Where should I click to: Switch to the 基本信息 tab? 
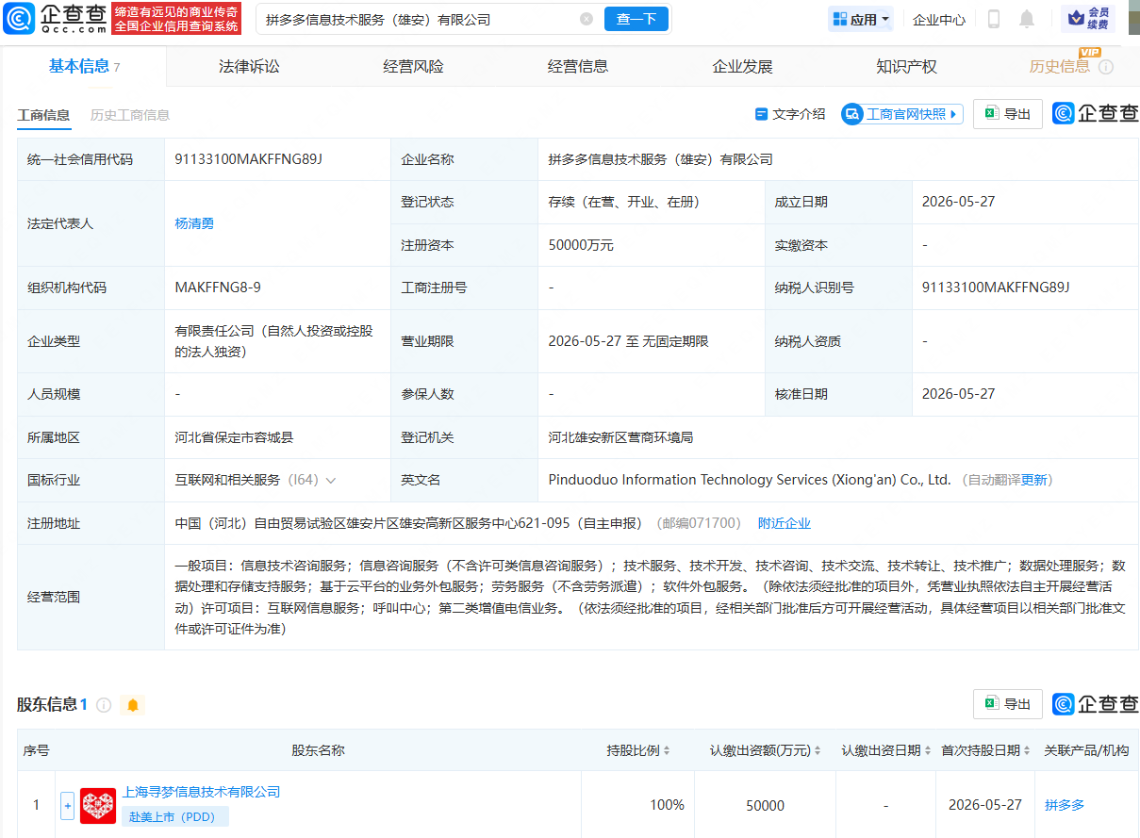pos(84,66)
